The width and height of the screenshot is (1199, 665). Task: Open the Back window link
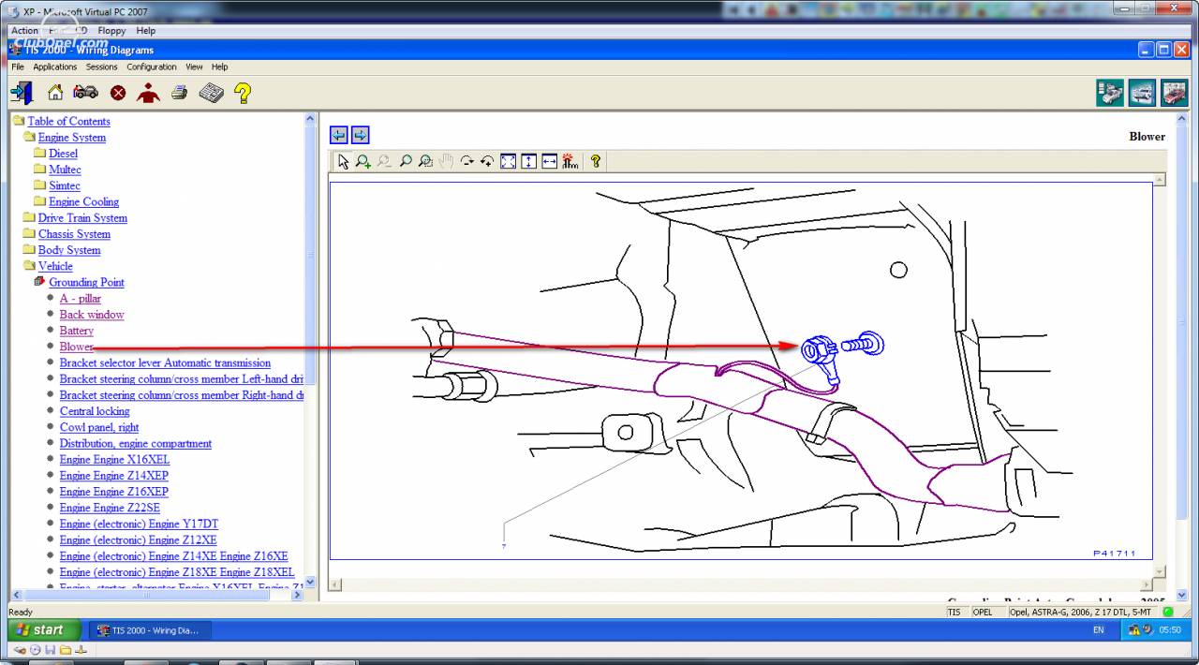pos(92,315)
